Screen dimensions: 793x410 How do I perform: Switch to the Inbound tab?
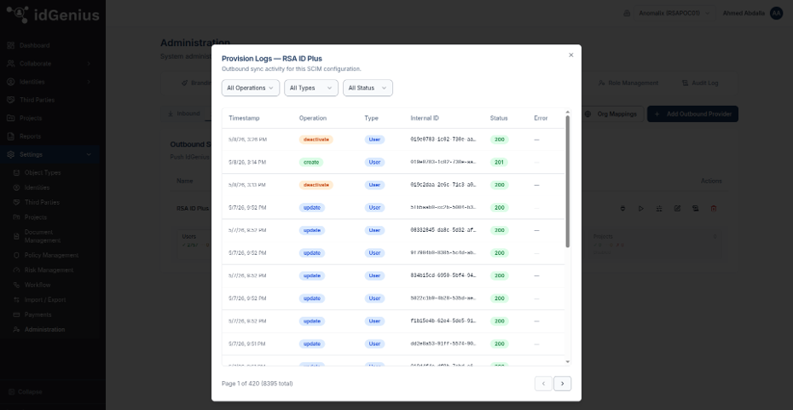183,113
